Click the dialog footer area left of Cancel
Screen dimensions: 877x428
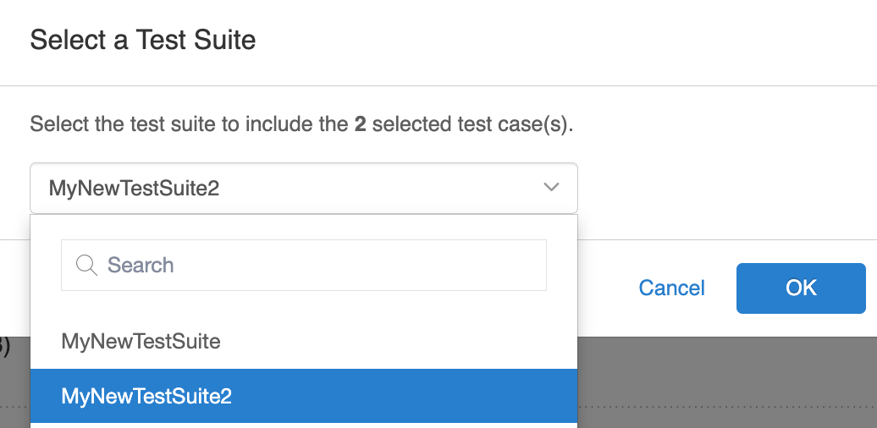click(605, 288)
